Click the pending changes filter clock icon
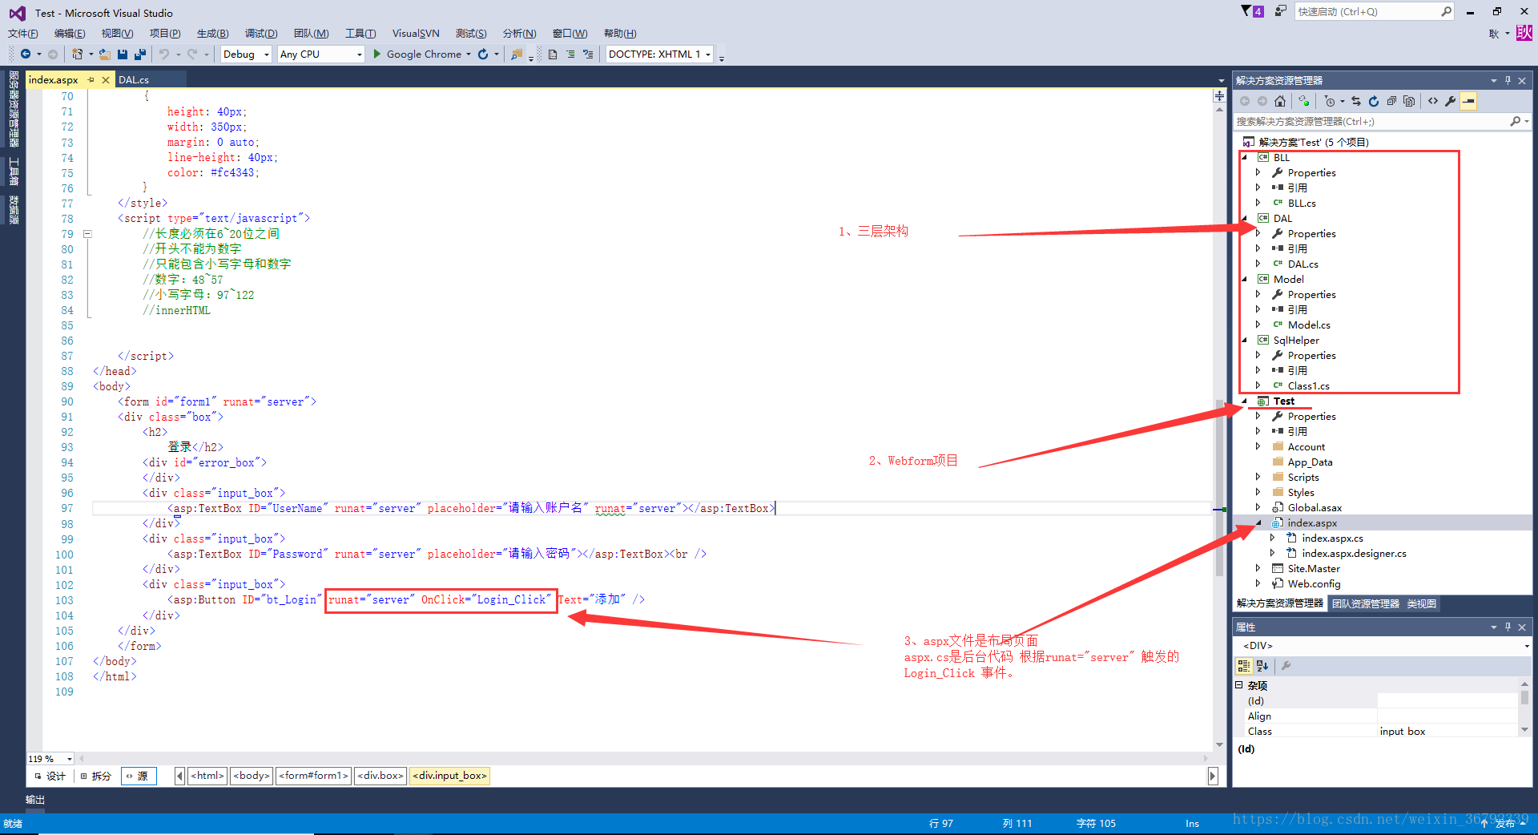The height and width of the screenshot is (835, 1538). coord(1330,101)
